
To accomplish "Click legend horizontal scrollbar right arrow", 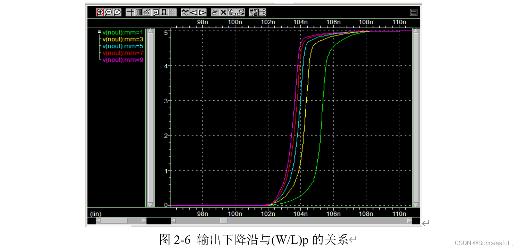I will tap(144, 221).
